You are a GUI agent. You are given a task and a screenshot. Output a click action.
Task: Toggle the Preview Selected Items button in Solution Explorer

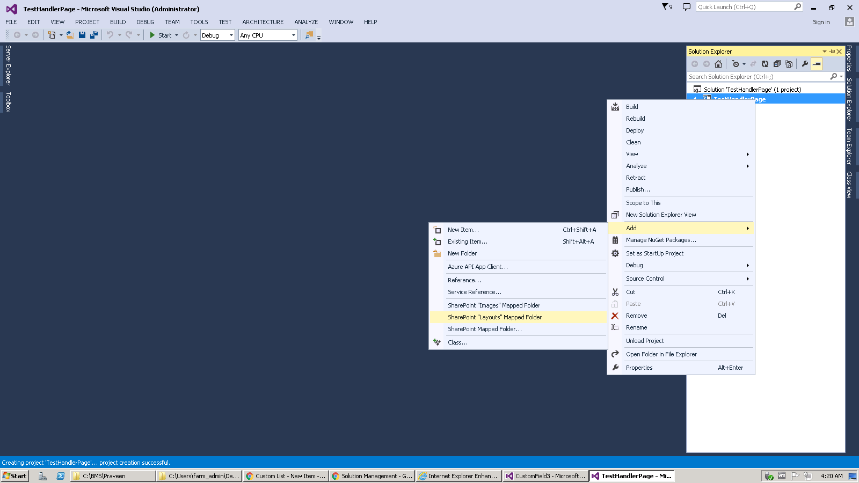click(816, 64)
